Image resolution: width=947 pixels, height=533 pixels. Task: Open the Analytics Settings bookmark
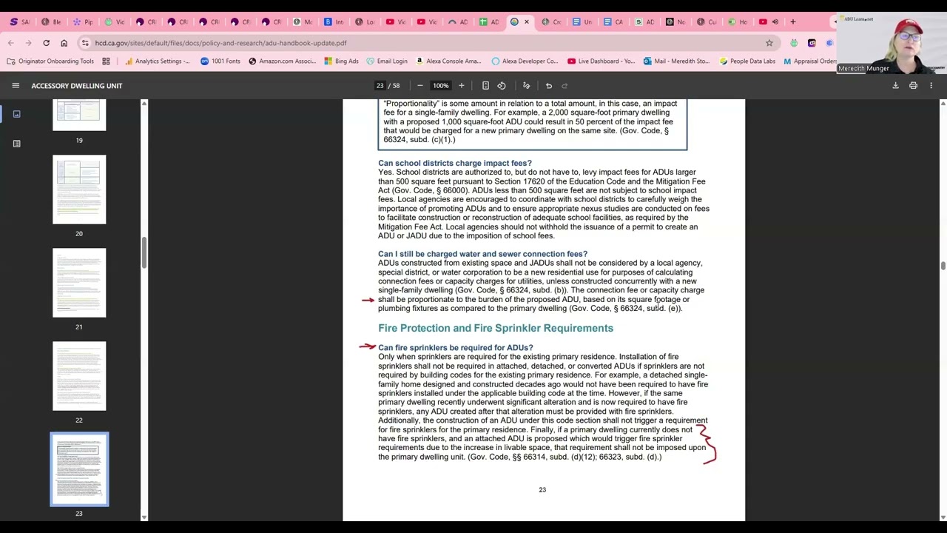pyautogui.click(x=157, y=61)
